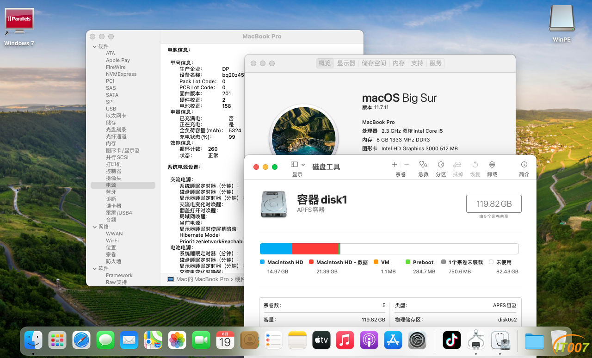The width and height of the screenshot is (592, 358).
Task: Launch Music from the Dock
Action: point(345,340)
